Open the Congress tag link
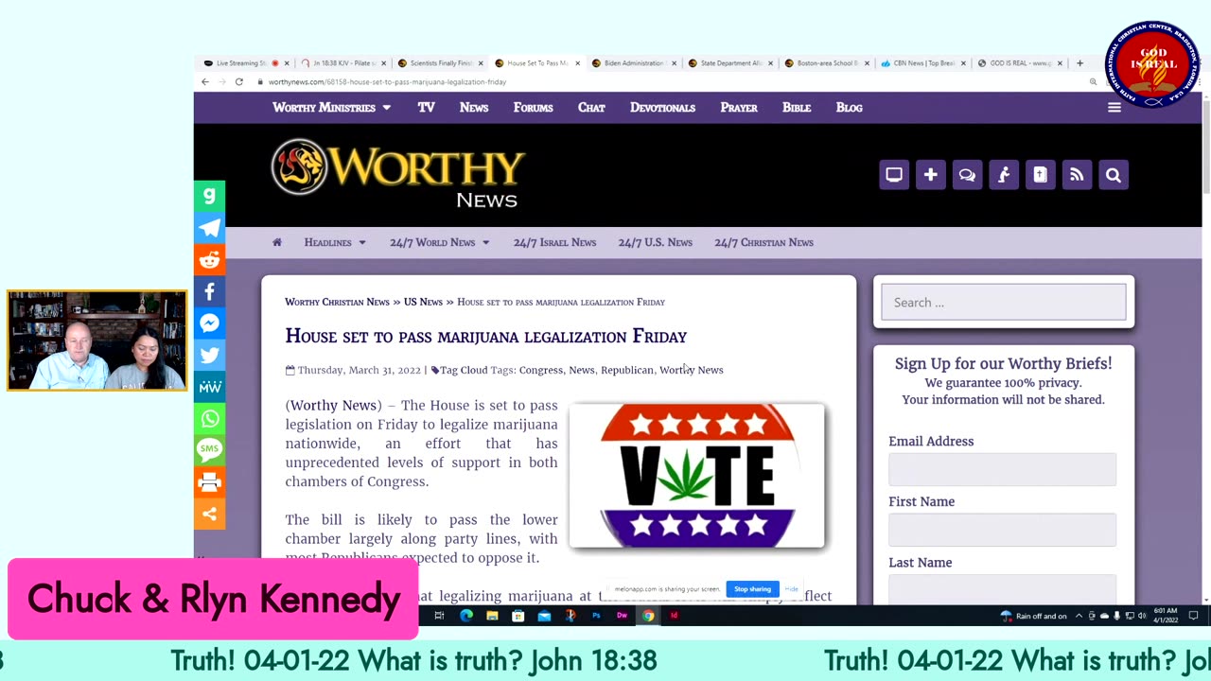 (x=541, y=370)
